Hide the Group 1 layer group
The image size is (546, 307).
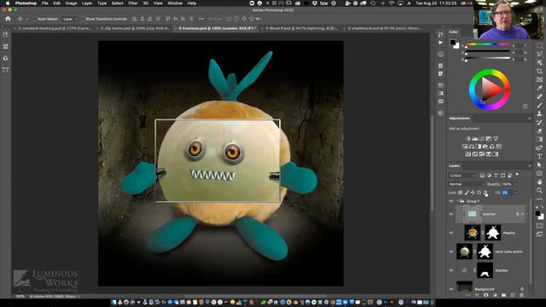coord(451,201)
